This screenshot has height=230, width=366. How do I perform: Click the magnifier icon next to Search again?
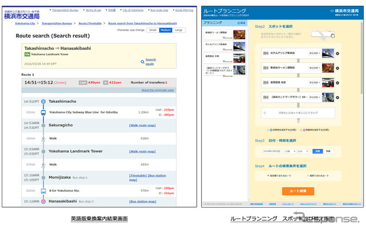coord(142,62)
